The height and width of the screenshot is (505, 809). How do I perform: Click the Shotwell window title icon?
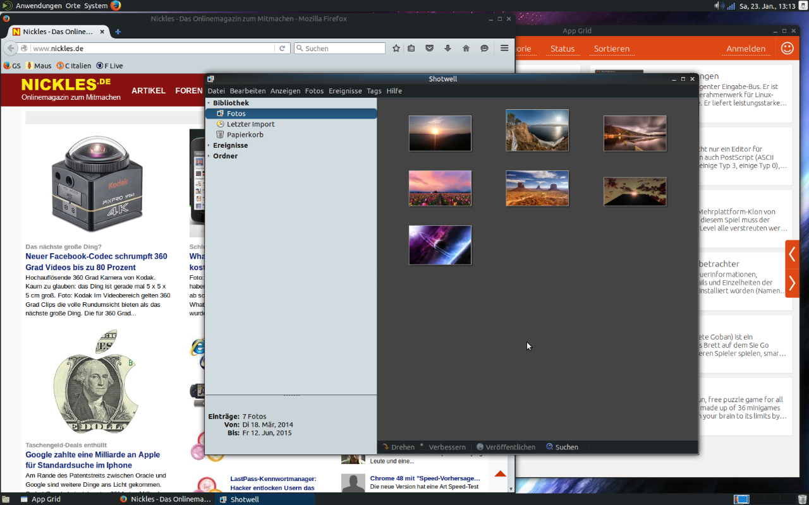coord(210,79)
